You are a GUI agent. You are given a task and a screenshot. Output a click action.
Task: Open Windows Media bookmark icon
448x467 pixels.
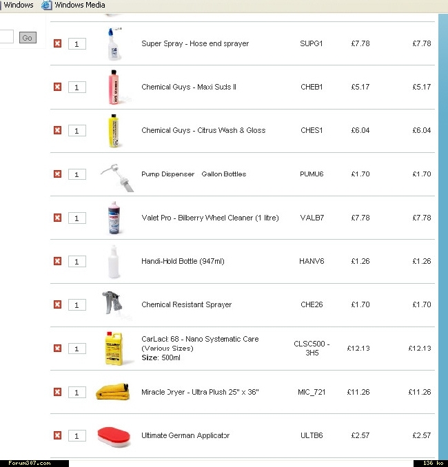click(x=46, y=5)
